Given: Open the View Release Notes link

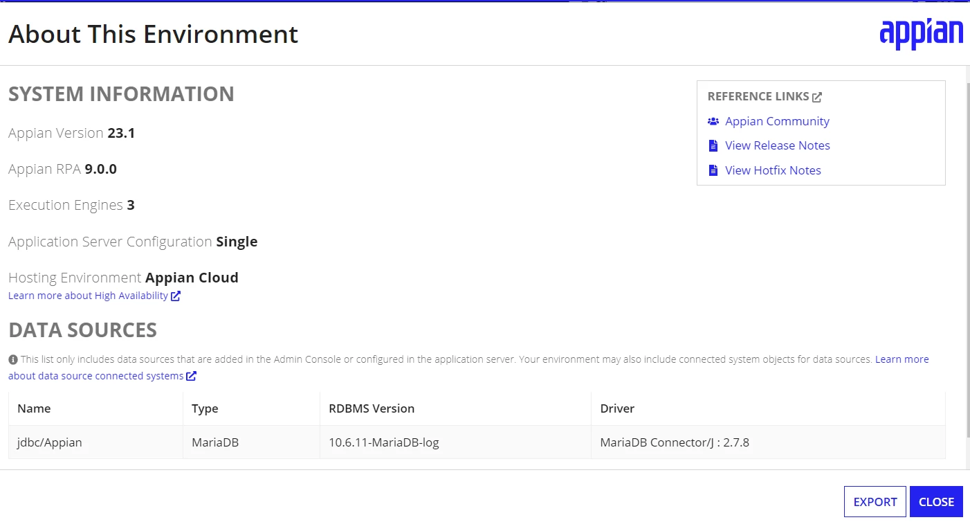Looking at the screenshot, I should (778, 145).
